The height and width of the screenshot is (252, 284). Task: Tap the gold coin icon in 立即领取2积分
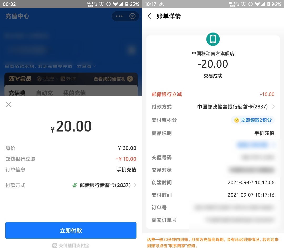point(236,120)
